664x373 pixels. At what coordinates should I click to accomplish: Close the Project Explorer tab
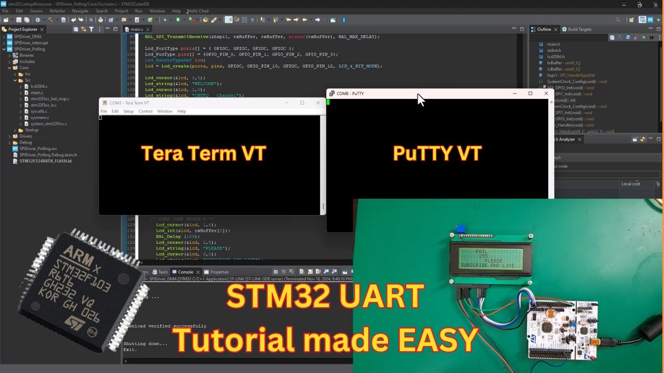tap(41, 30)
